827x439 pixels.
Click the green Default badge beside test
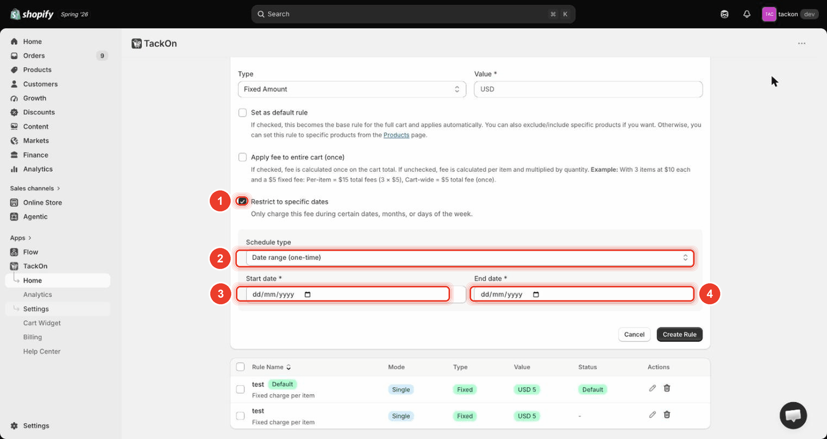[x=282, y=384]
